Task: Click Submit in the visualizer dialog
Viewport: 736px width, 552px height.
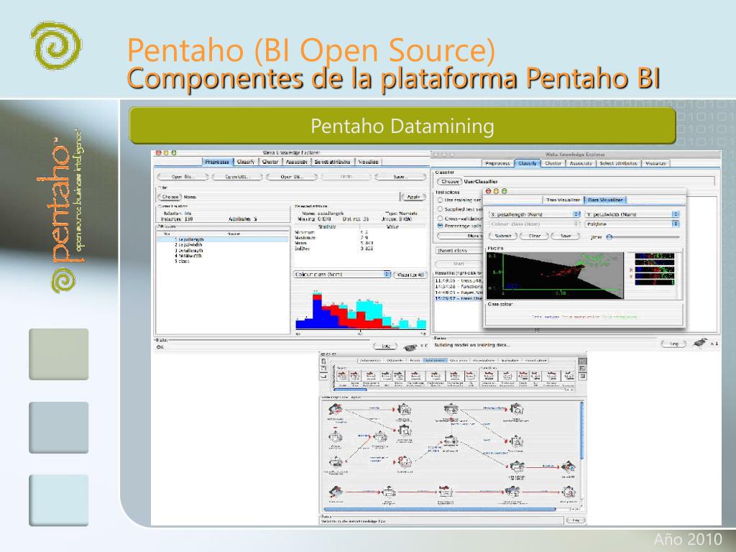Action: click(503, 236)
